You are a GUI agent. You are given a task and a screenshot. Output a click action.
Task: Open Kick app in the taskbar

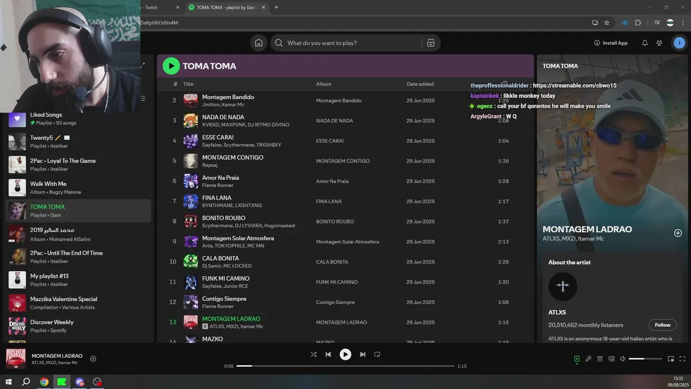point(62,382)
